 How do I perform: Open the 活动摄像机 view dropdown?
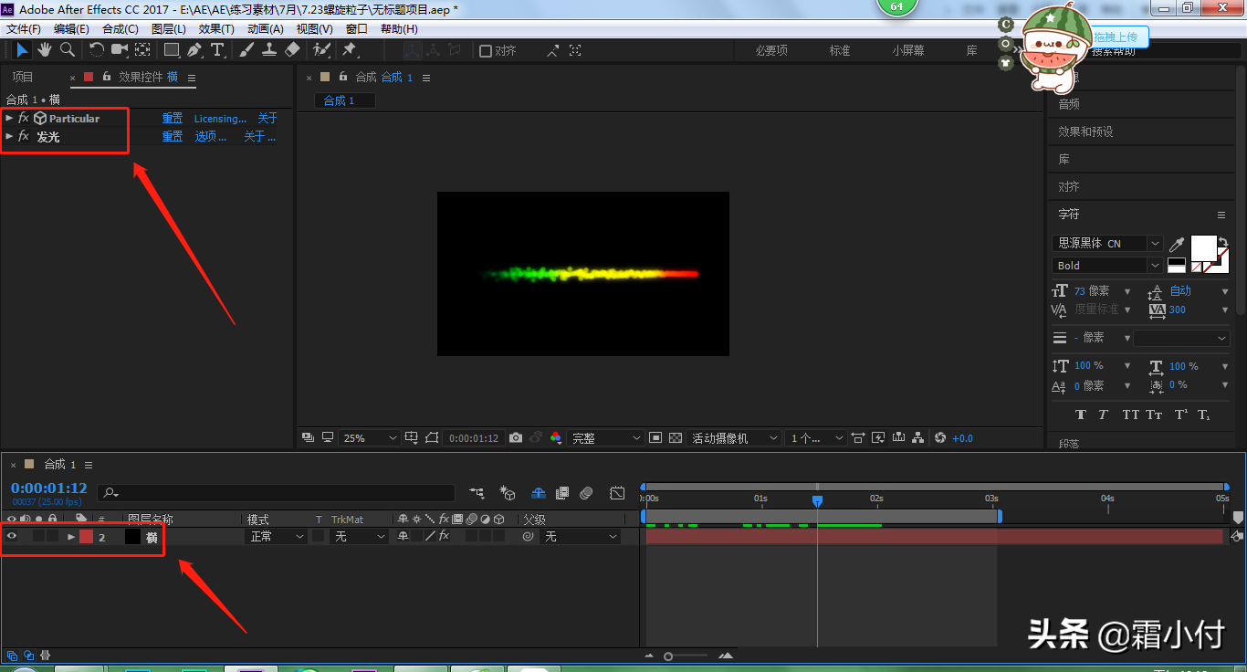pyautogui.click(x=735, y=438)
